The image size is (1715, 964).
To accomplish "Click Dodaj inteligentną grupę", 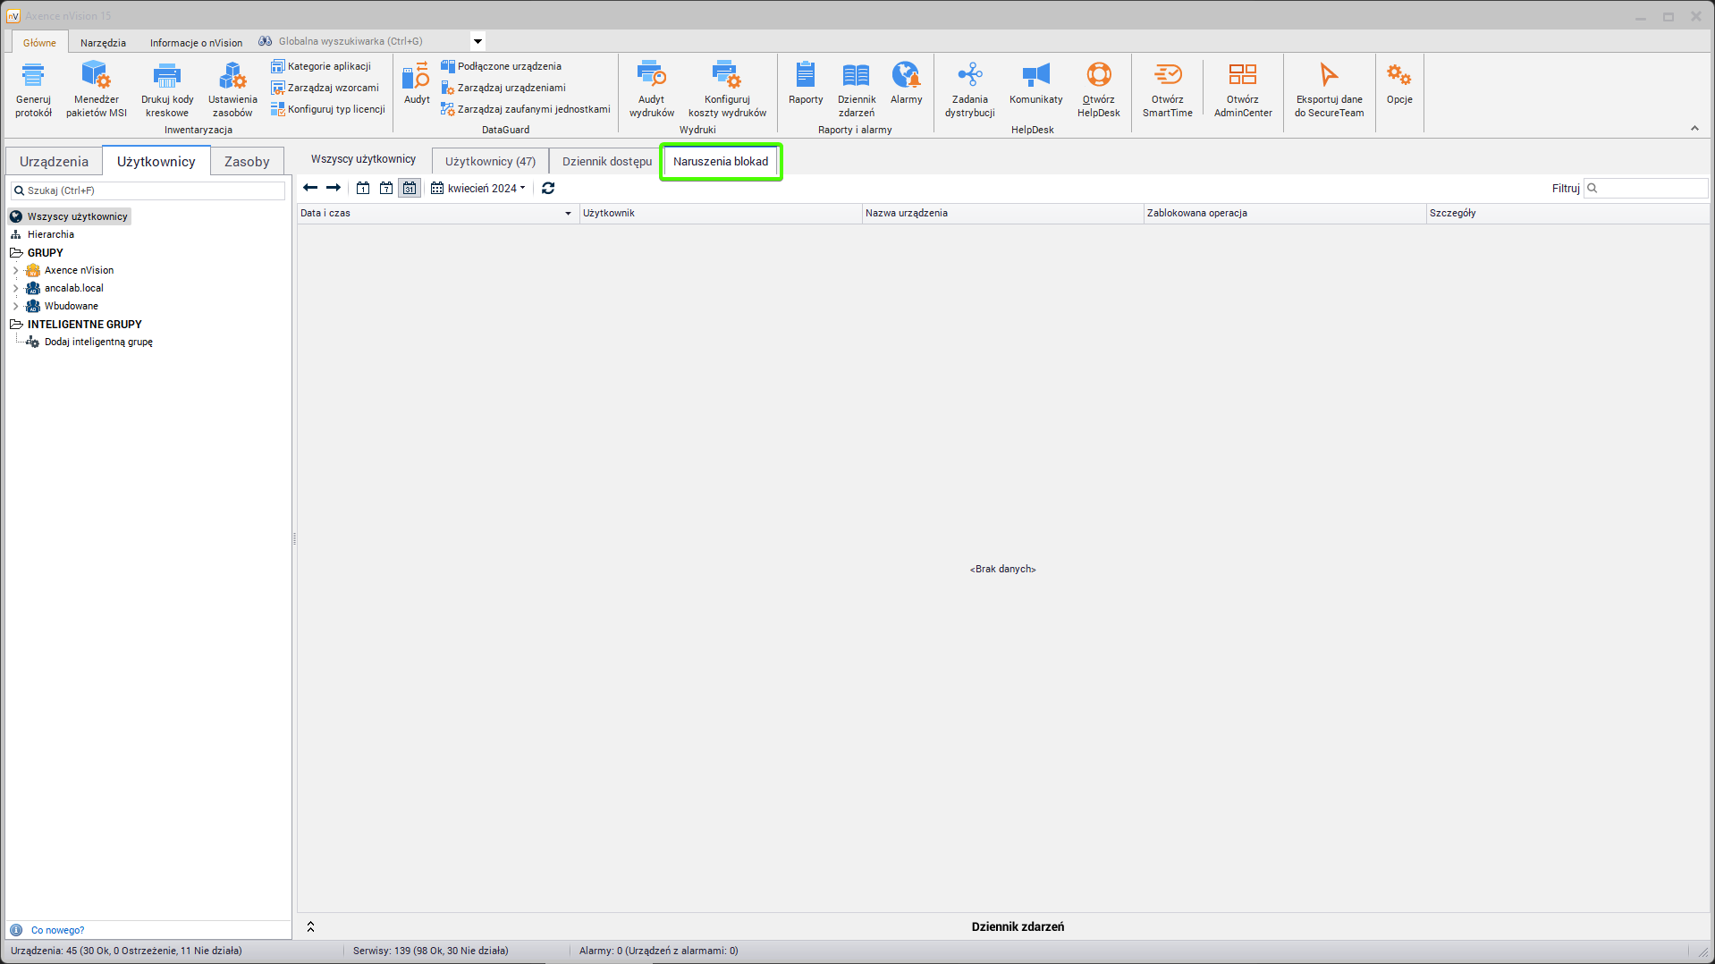I will pyautogui.click(x=98, y=342).
